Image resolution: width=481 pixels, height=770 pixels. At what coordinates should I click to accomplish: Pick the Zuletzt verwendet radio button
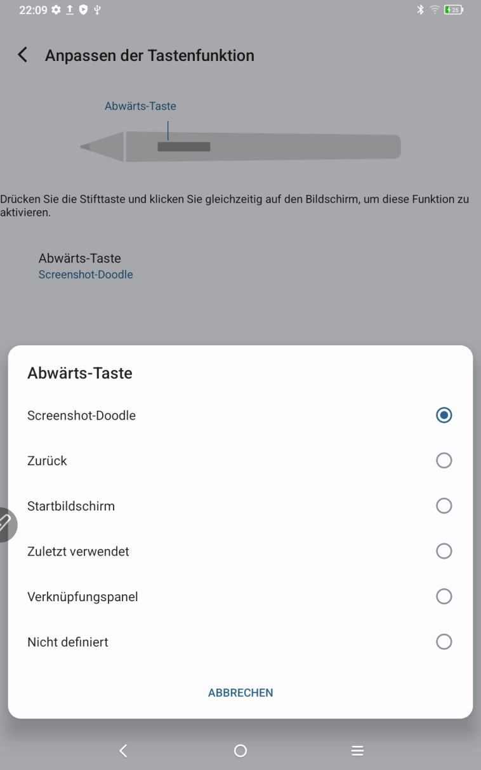point(444,551)
